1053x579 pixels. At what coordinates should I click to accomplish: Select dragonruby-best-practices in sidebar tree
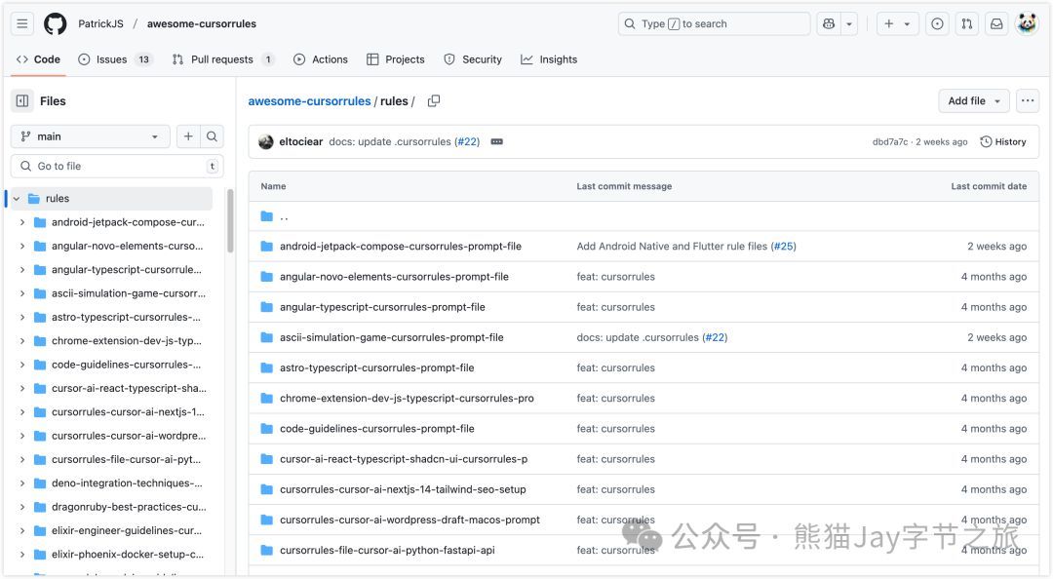129,507
